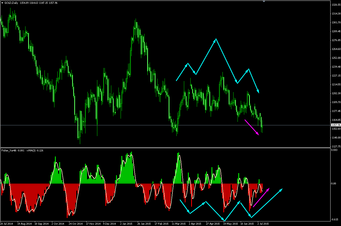Open the dropdown triangle beside GOLD,Daily
The image size is (341, 226).
click(2, 3)
